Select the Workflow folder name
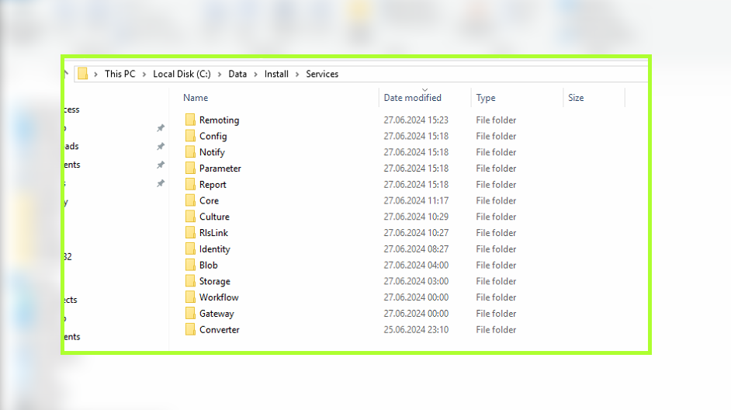731x410 pixels. pyautogui.click(x=219, y=297)
